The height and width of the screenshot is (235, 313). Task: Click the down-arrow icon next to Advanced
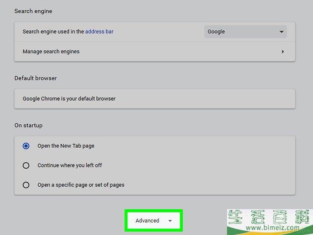170,221
